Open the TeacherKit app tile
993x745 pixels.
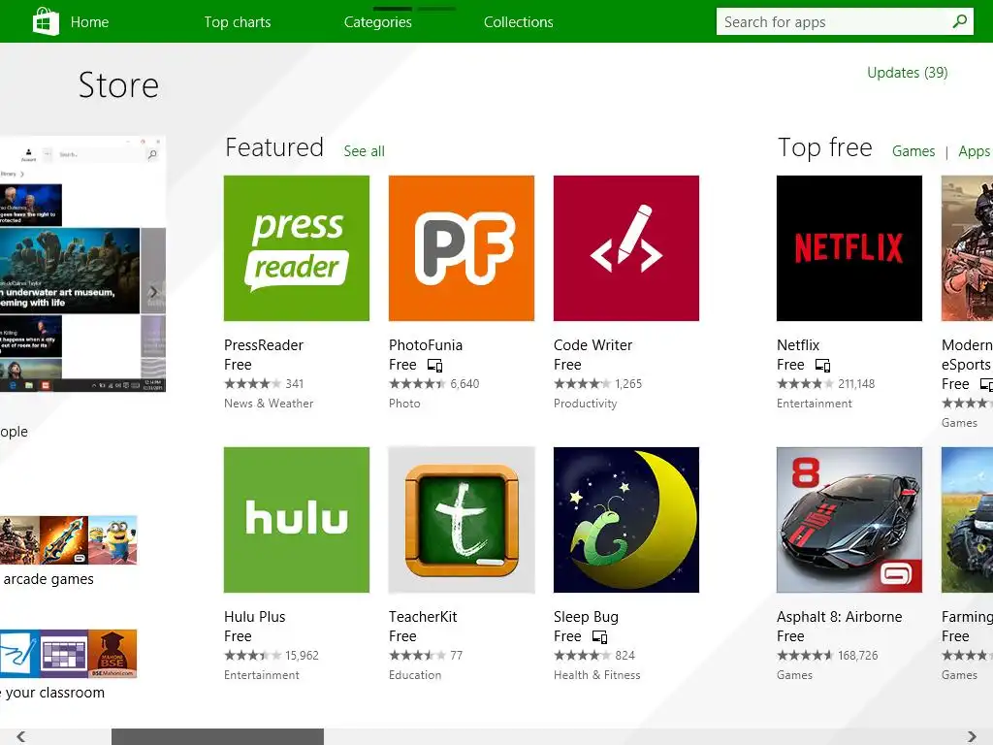point(461,520)
